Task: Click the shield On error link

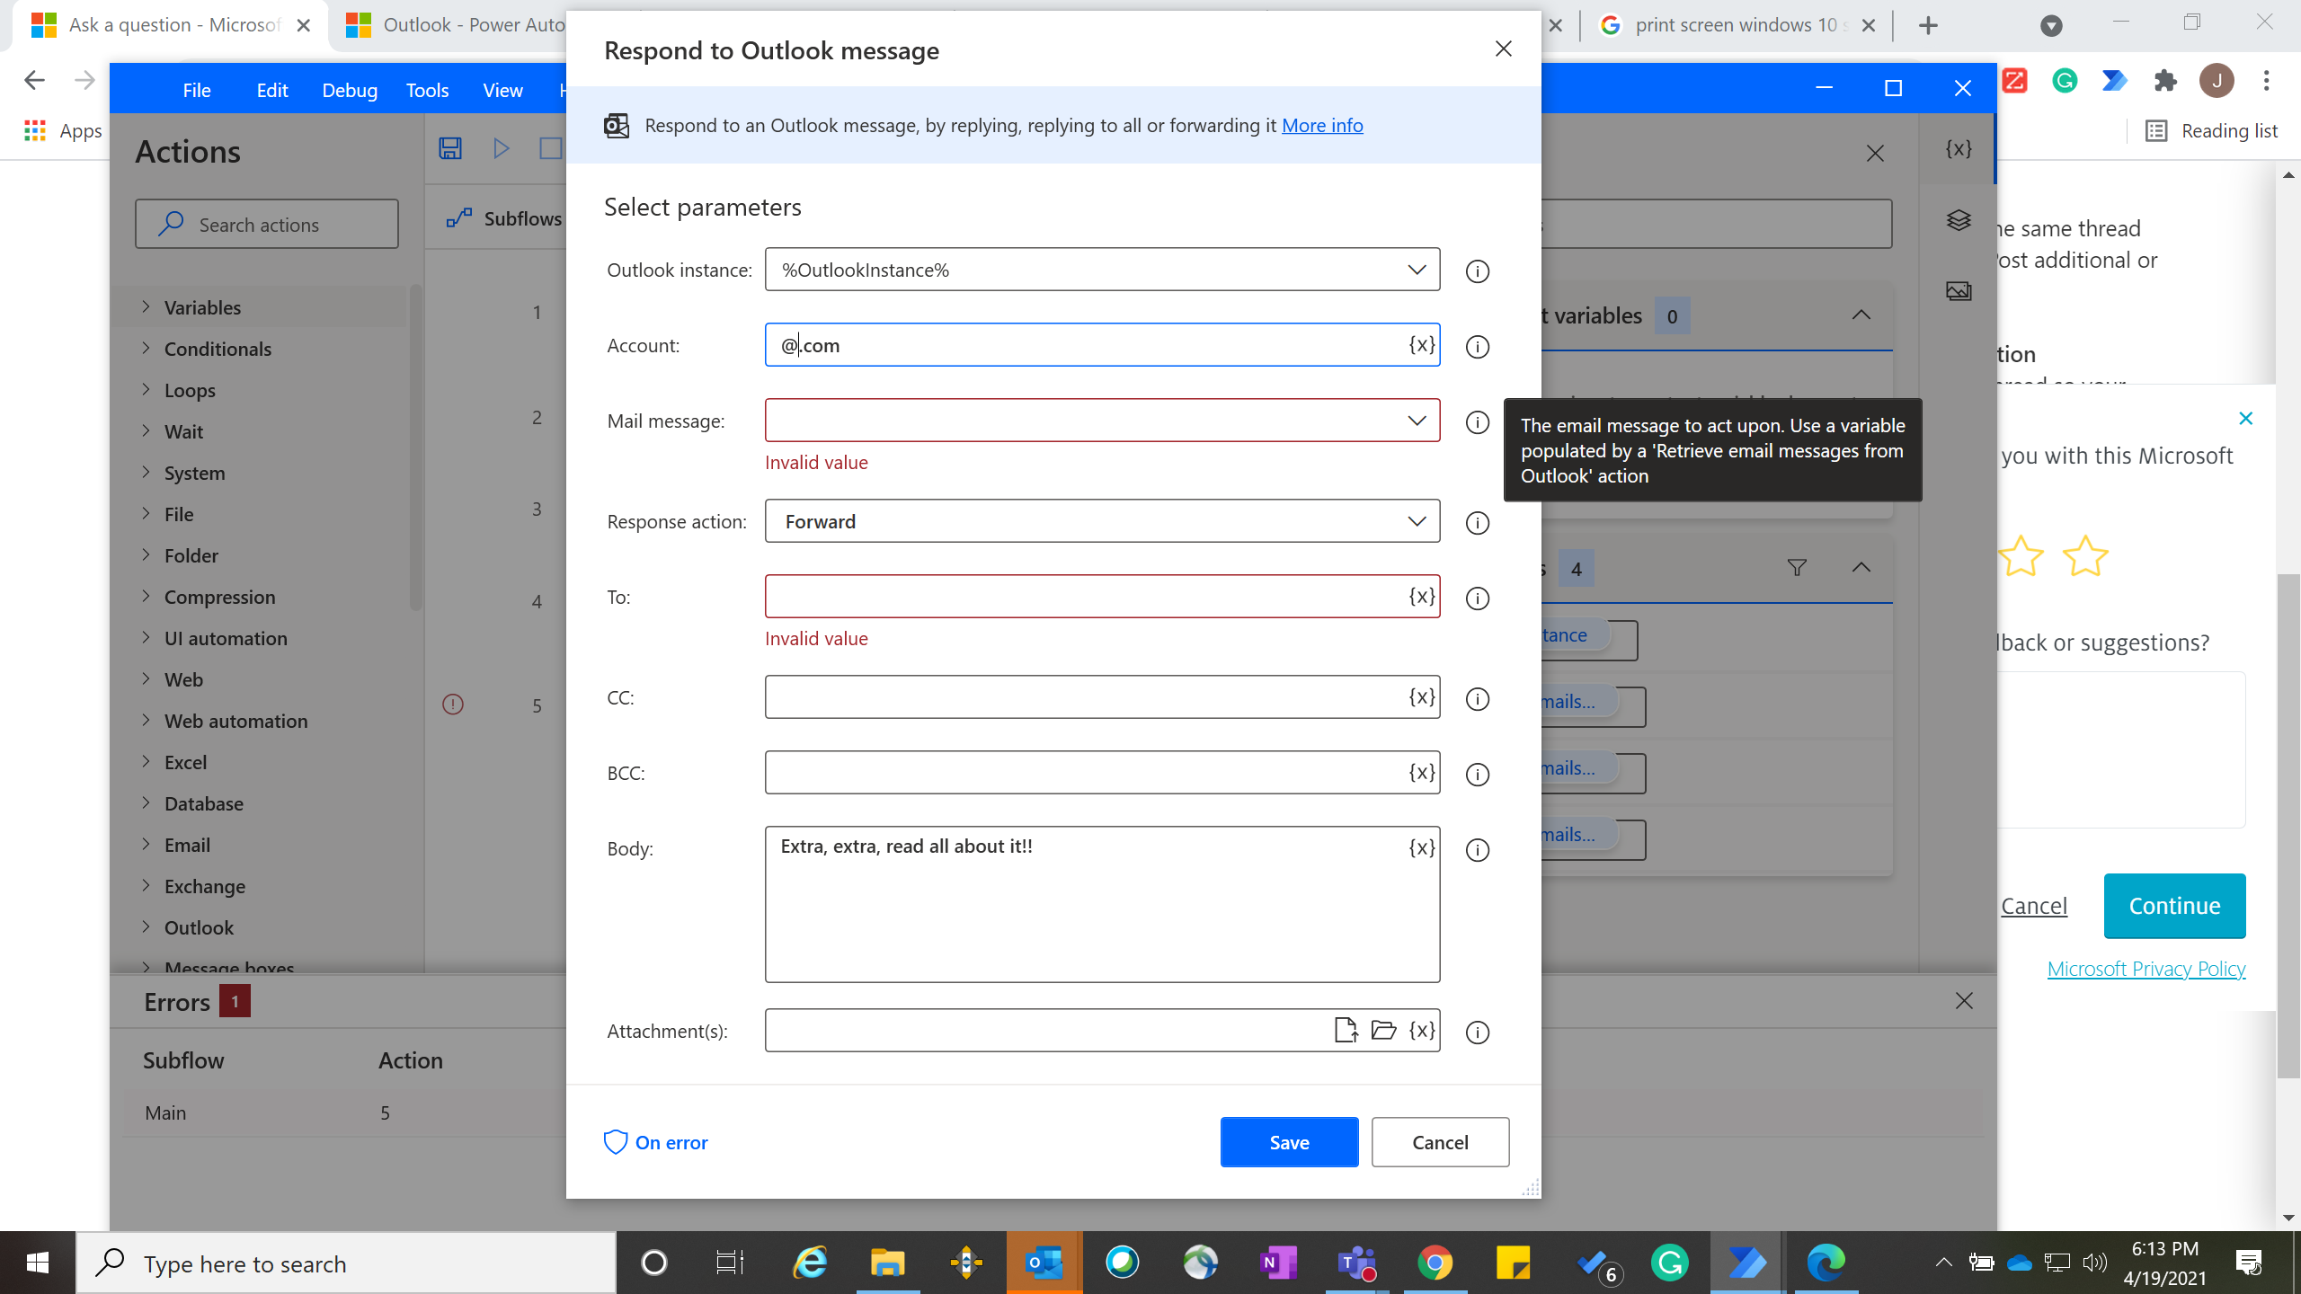Action: click(656, 1142)
